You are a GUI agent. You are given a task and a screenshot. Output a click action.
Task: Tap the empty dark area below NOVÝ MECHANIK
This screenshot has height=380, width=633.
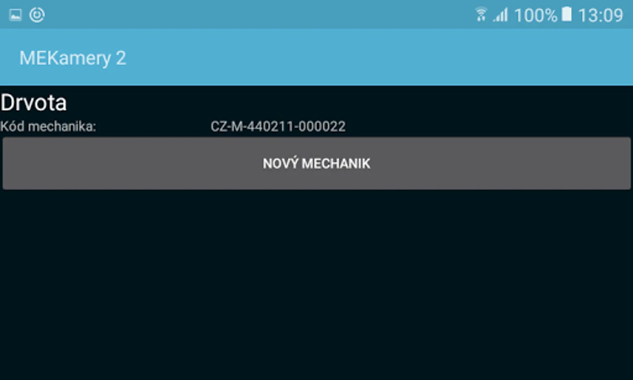(x=316, y=285)
